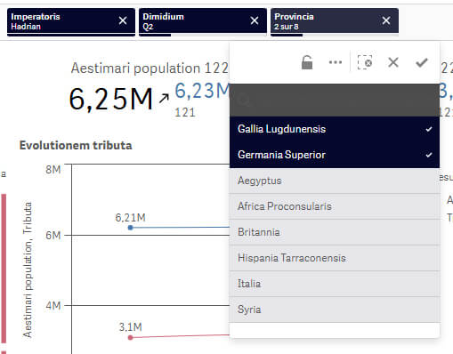The width and height of the screenshot is (453, 354).
Task: Select Africa Proconsularis
Action: tap(335, 206)
